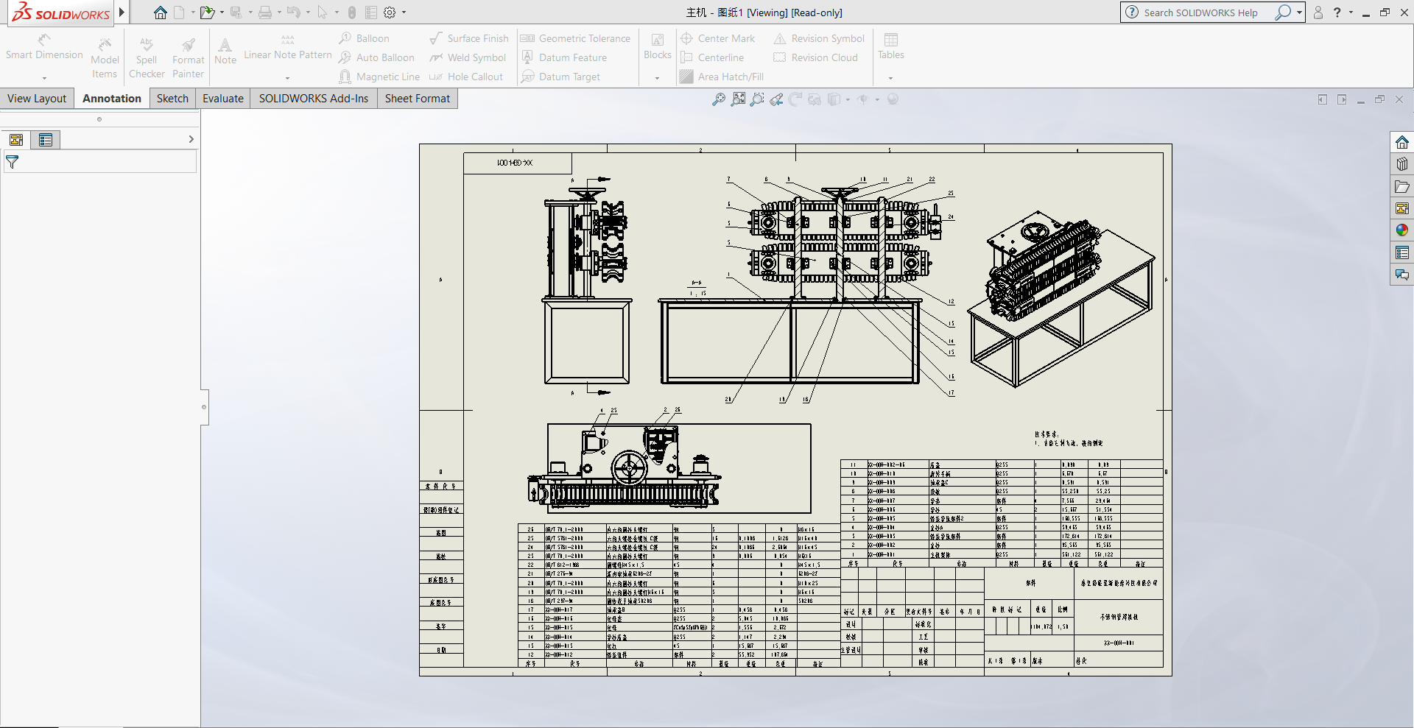Expand the Tables dropdown arrow
Viewport: 1414px width, 728px height.
890,78
